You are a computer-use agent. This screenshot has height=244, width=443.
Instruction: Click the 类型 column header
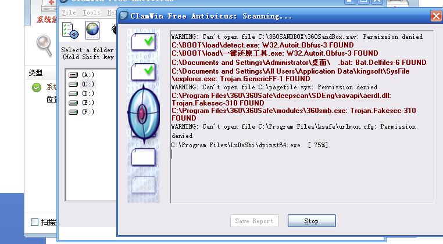tap(35, 73)
